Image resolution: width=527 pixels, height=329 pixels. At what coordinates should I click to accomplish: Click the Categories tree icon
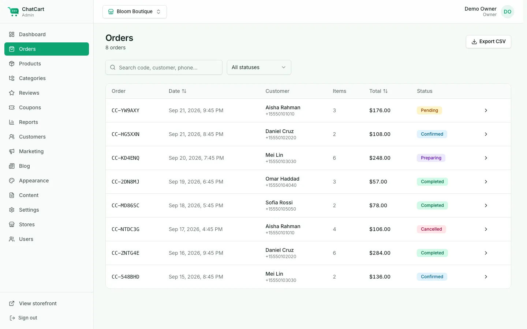point(12,78)
